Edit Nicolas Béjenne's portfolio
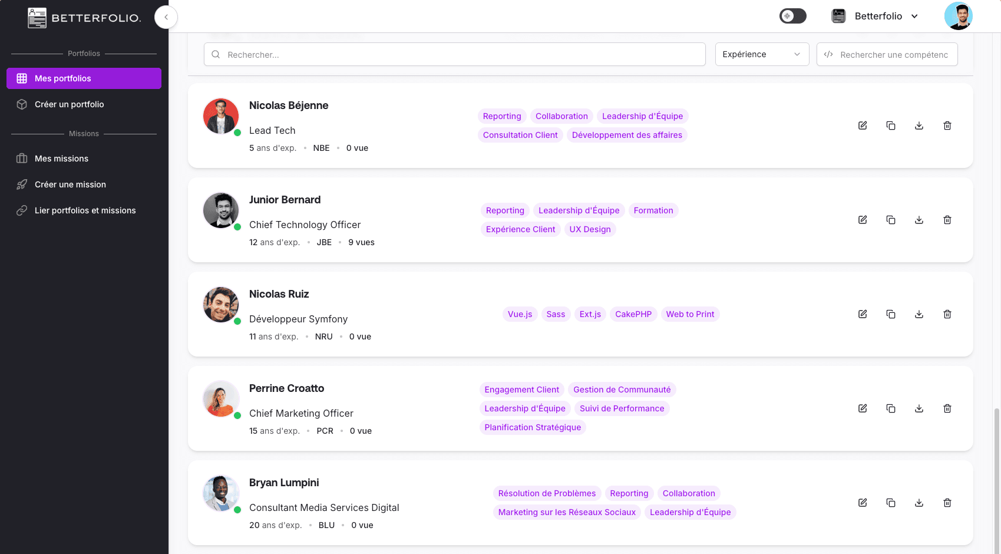Viewport: 1001px width, 554px height. (x=863, y=126)
